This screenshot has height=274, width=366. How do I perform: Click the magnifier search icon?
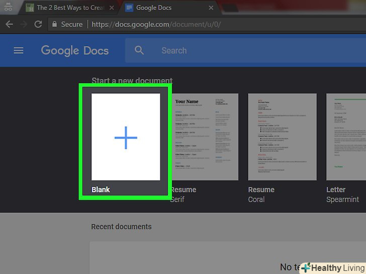click(139, 50)
